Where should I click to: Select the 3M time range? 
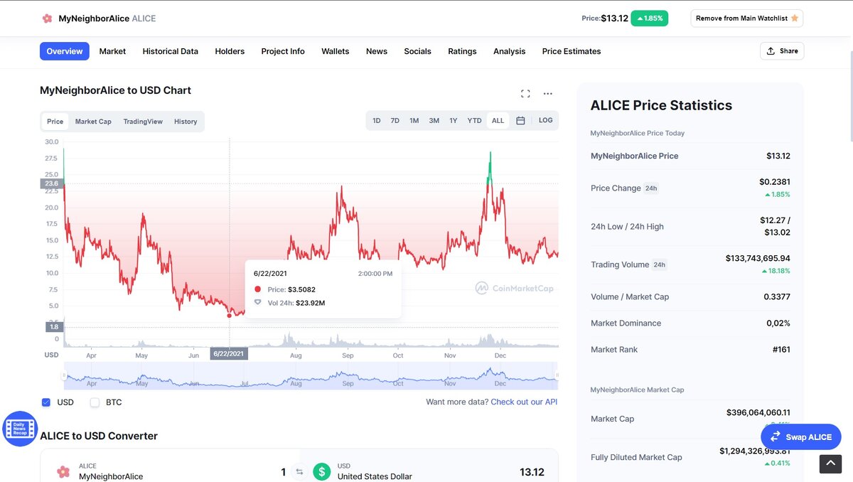point(434,121)
